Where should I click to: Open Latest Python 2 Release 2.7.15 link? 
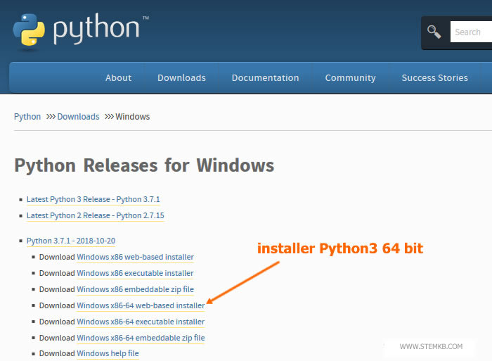(95, 216)
